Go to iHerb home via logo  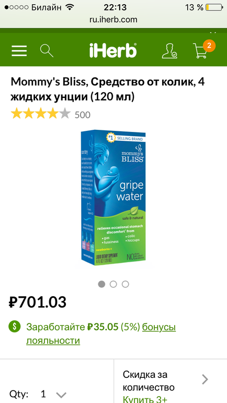[113, 50]
